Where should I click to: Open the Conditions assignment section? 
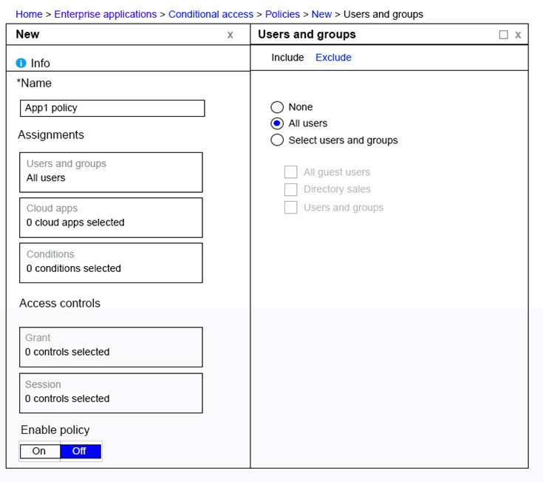point(111,263)
